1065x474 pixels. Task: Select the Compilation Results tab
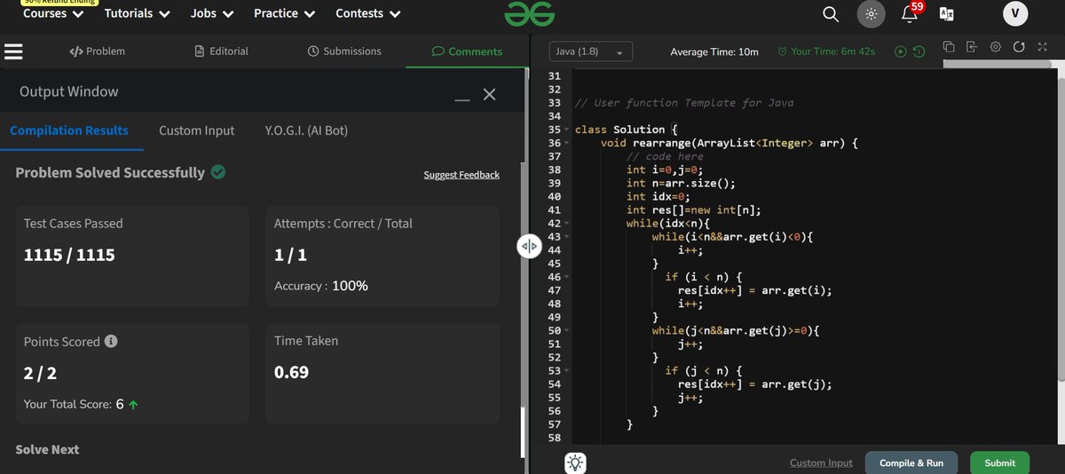point(69,130)
